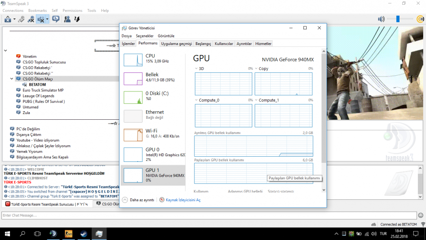Select the Leauge Of Legends channel
426x240 pixels.
coord(38,96)
